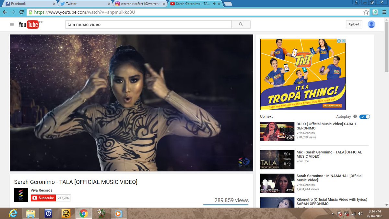Click the 217,286 subscriber count

(x=64, y=198)
